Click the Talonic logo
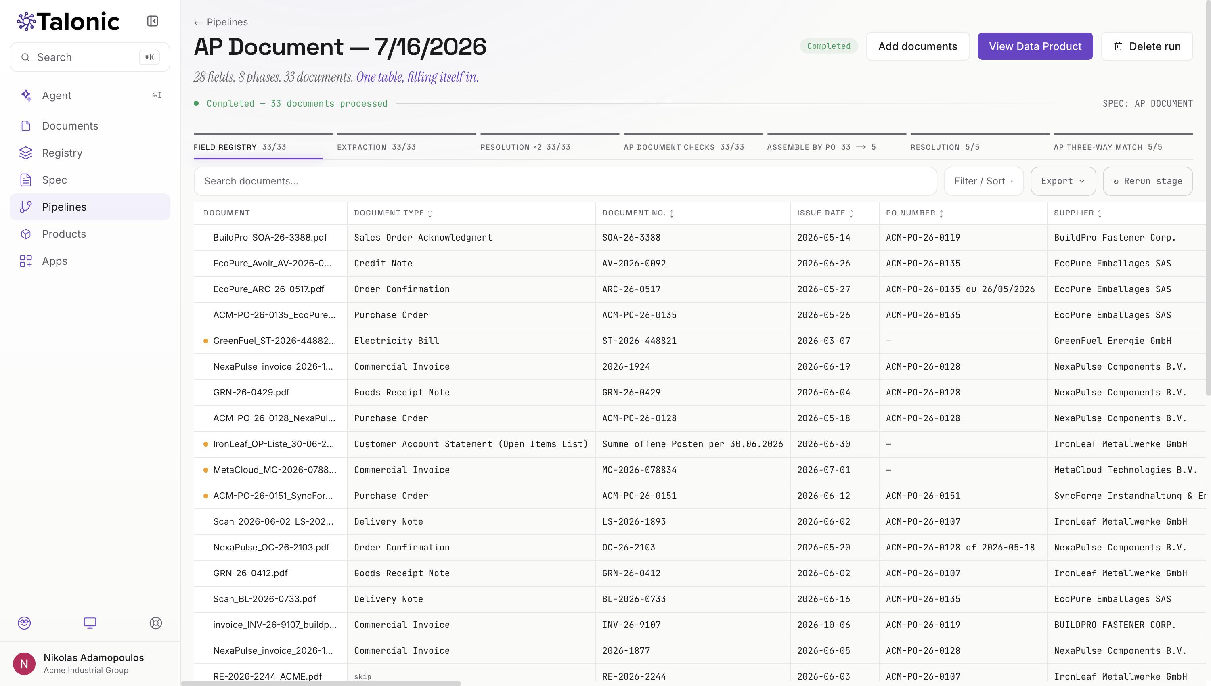 coord(68,21)
